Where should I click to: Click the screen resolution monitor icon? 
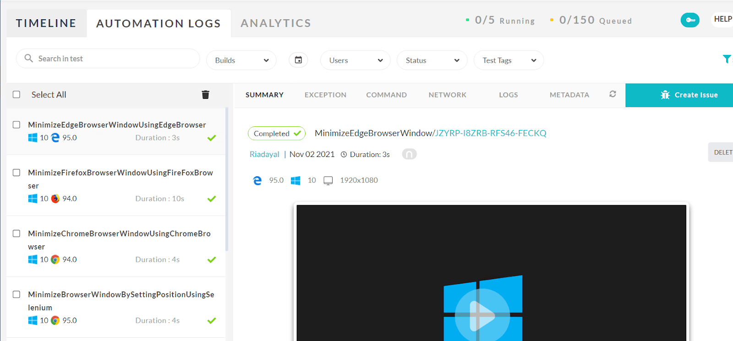coord(328,180)
